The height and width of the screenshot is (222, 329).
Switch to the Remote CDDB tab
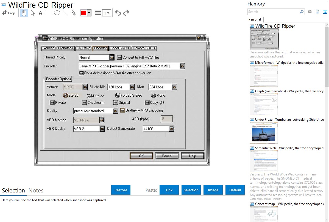[144, 48]
